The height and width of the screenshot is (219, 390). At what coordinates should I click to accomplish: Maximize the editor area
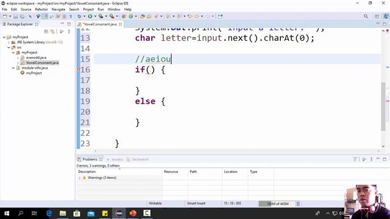pyautogui.click(x=385, y=24)
